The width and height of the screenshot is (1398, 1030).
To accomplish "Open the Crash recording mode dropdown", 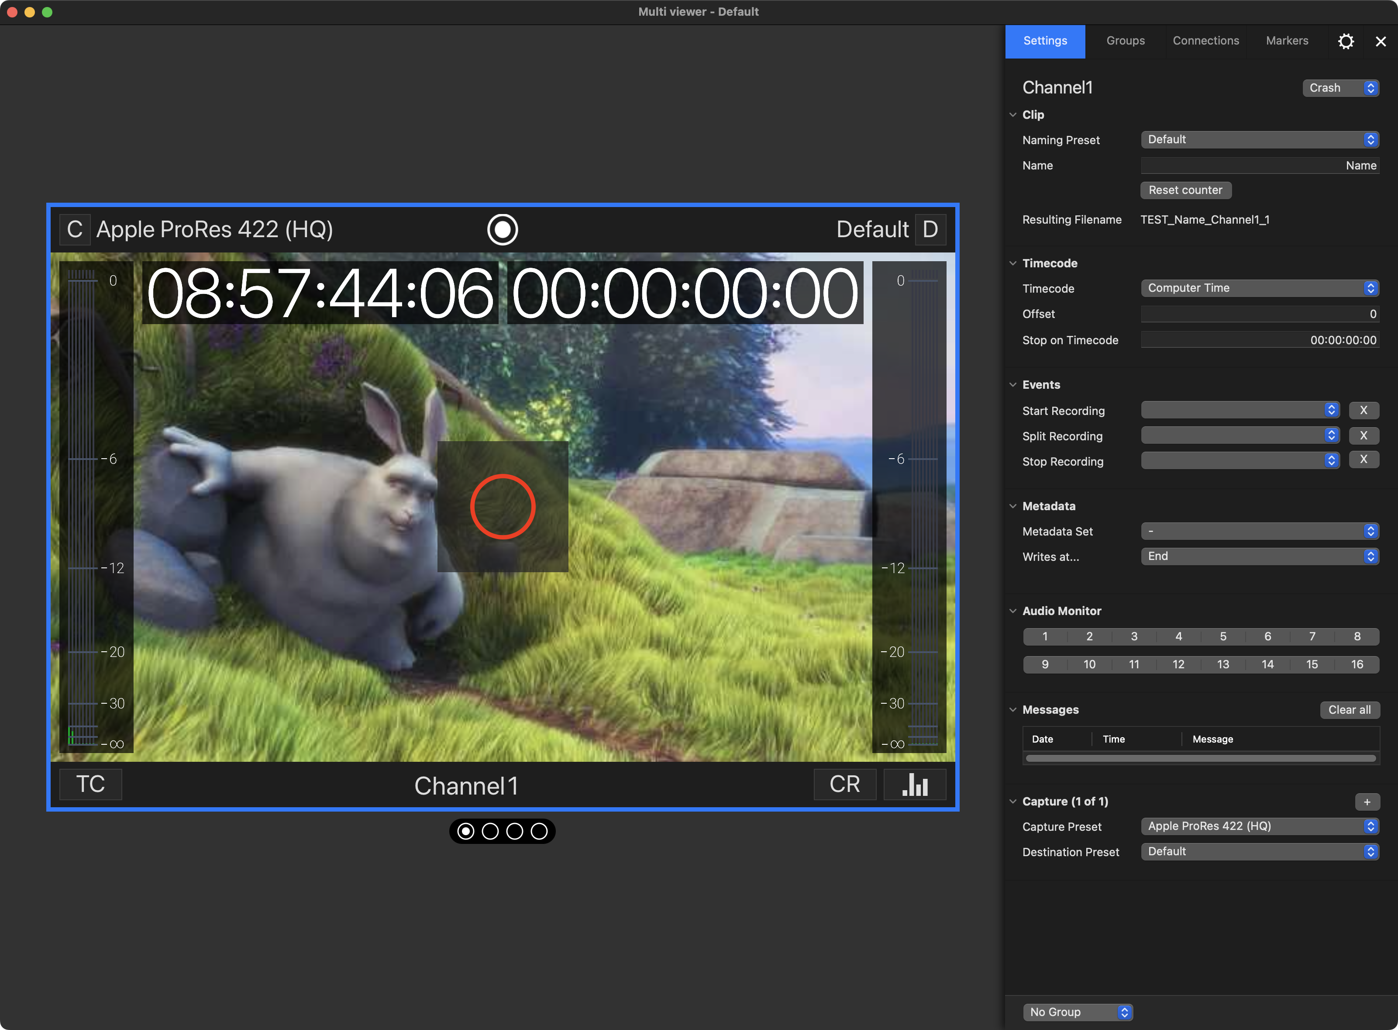I will click(1341, 88).
